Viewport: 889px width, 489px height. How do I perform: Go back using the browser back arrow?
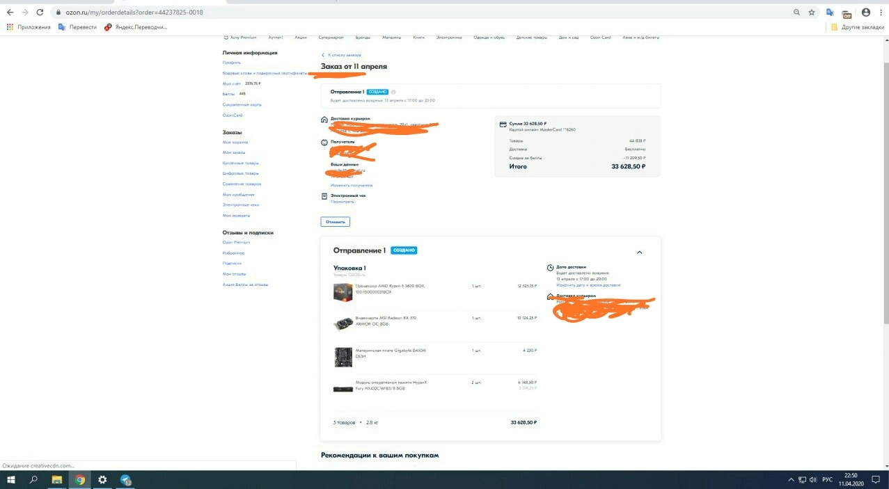point(10,13)
